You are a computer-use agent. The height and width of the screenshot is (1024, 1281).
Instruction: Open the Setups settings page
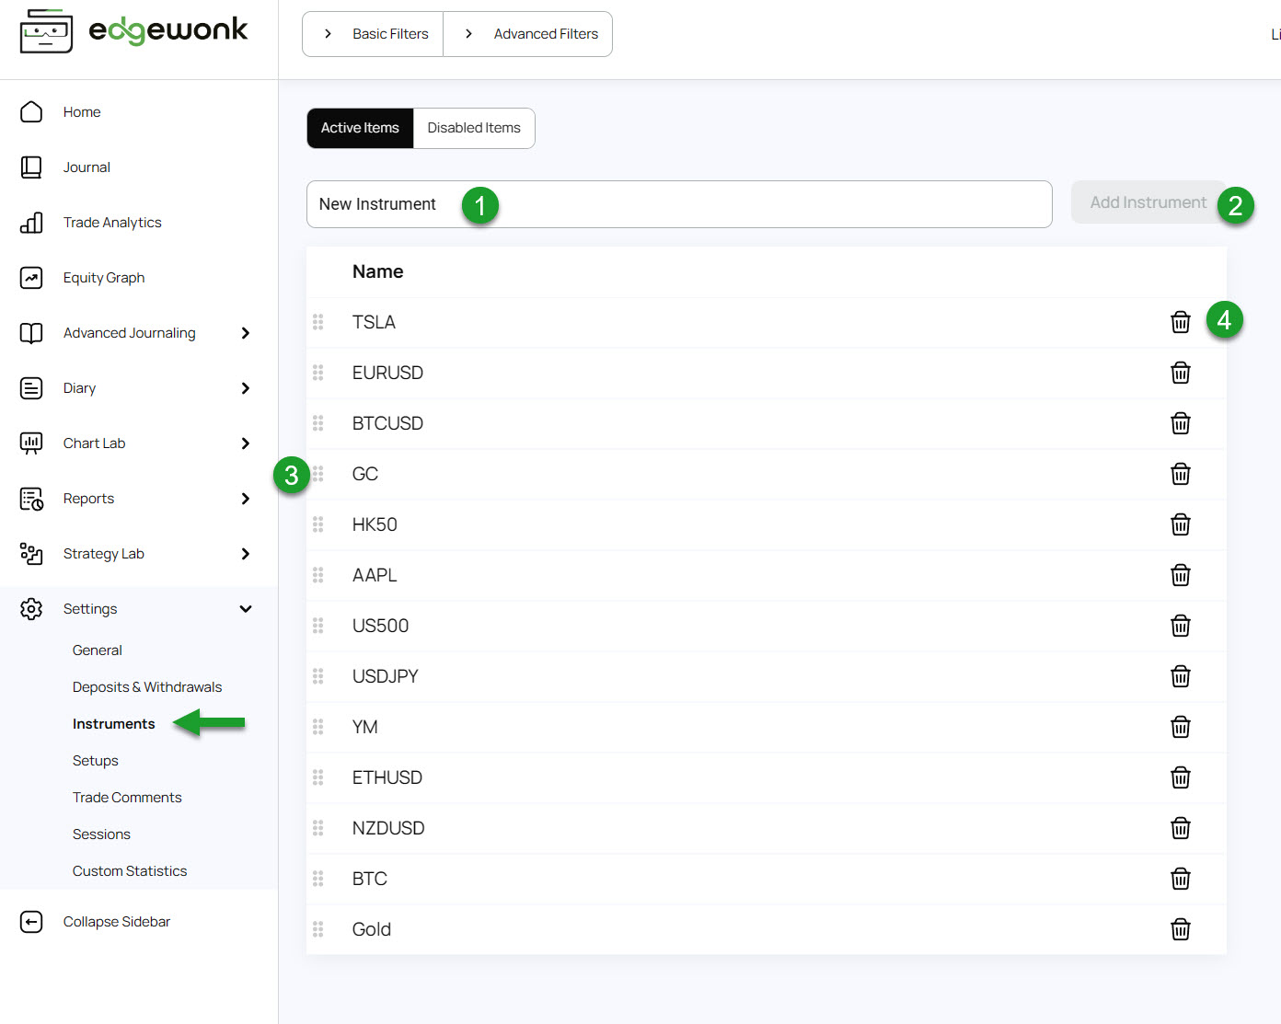(x=96, y=761)
